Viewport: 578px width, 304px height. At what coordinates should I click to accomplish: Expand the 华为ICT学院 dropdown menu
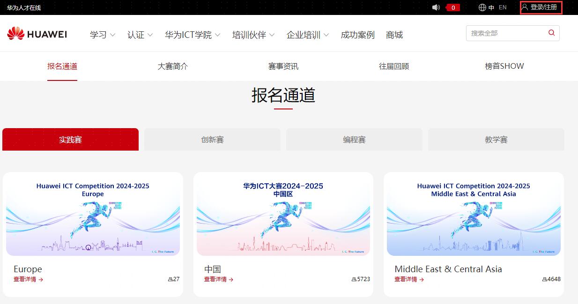(193, 35)
